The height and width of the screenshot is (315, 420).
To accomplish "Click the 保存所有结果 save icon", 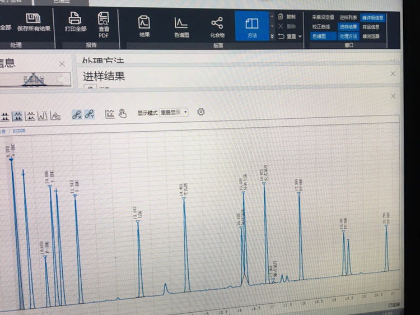I will point(33,18).
